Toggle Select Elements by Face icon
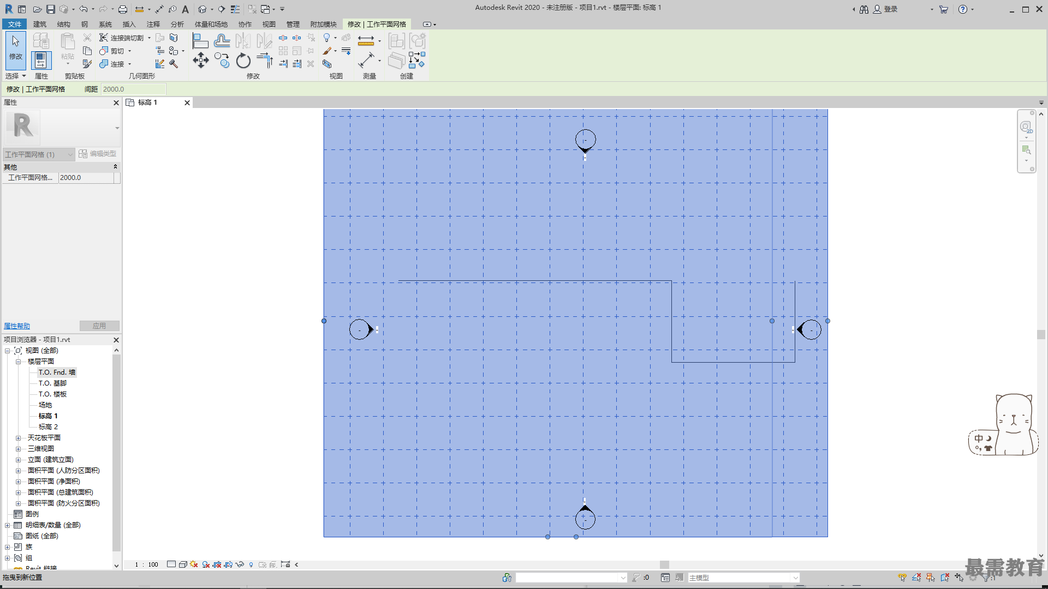 (945, 578)
